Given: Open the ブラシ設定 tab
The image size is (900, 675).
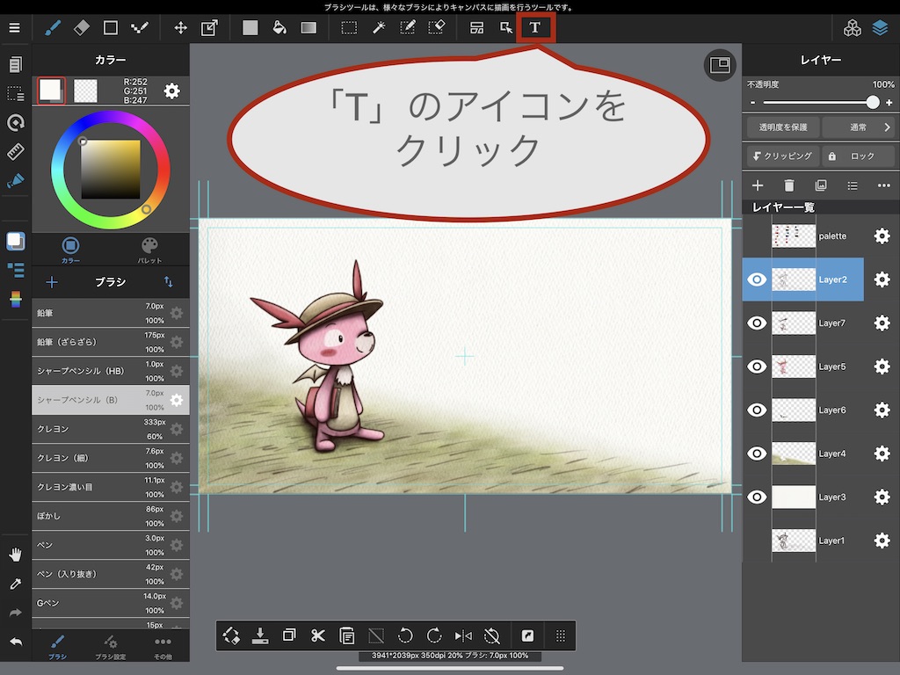Looking at the screenshot, I should [110, 647].
